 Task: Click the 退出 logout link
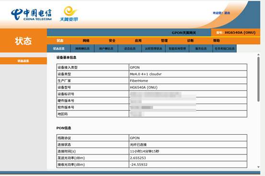tap(227, 13)
